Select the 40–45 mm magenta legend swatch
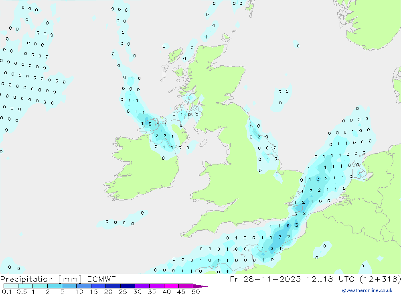 point(171,286)
